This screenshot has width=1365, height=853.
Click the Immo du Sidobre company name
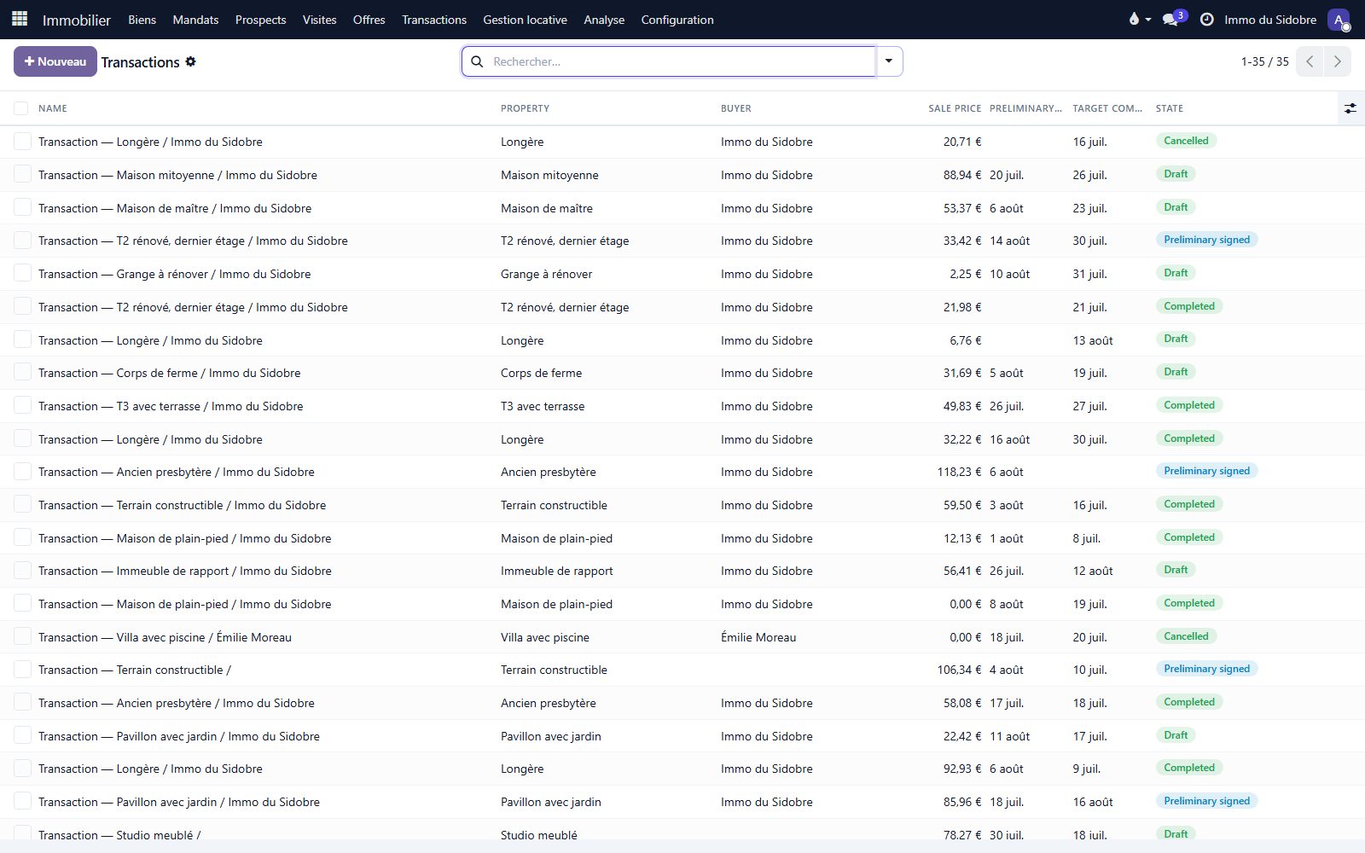(1270, 20)
